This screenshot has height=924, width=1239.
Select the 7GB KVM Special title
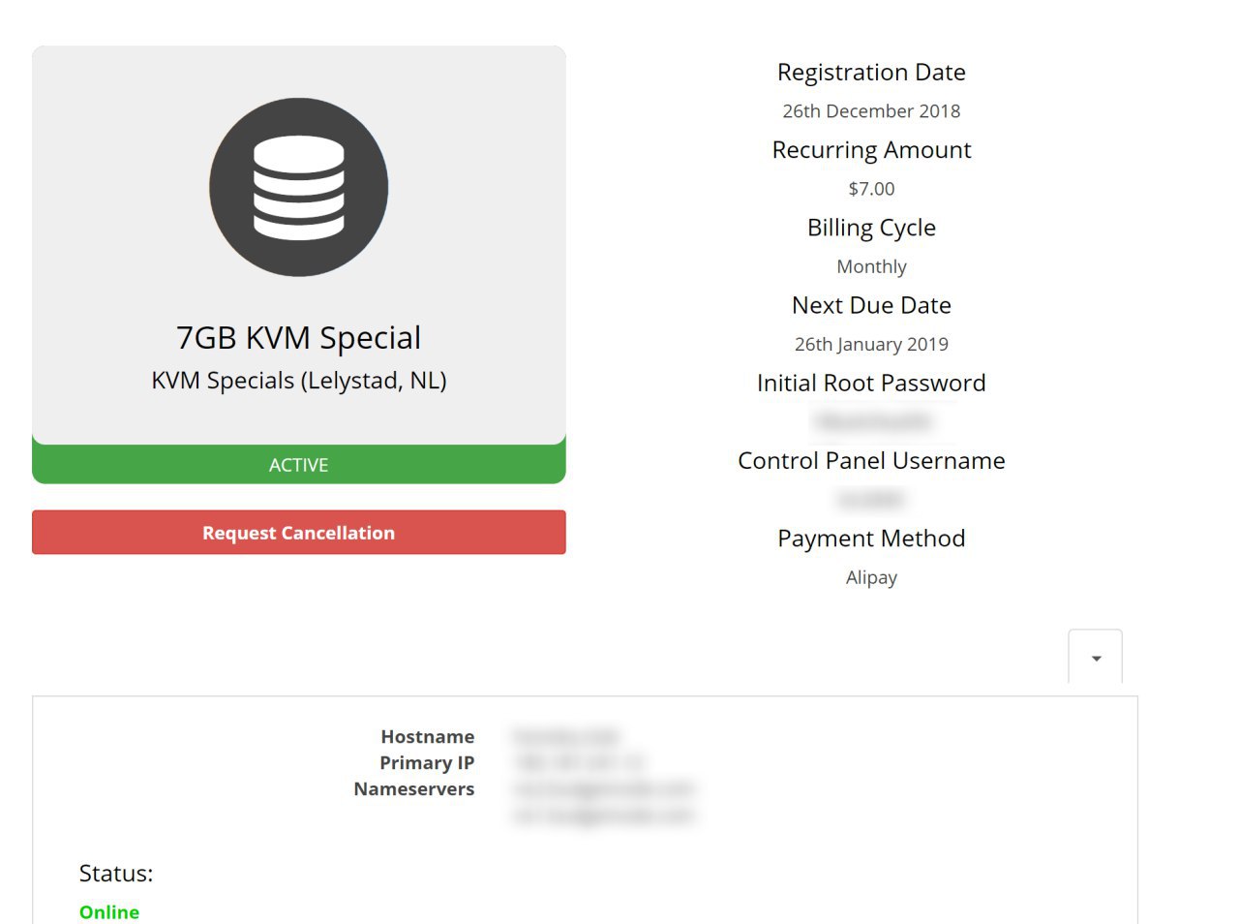point(298,338)
